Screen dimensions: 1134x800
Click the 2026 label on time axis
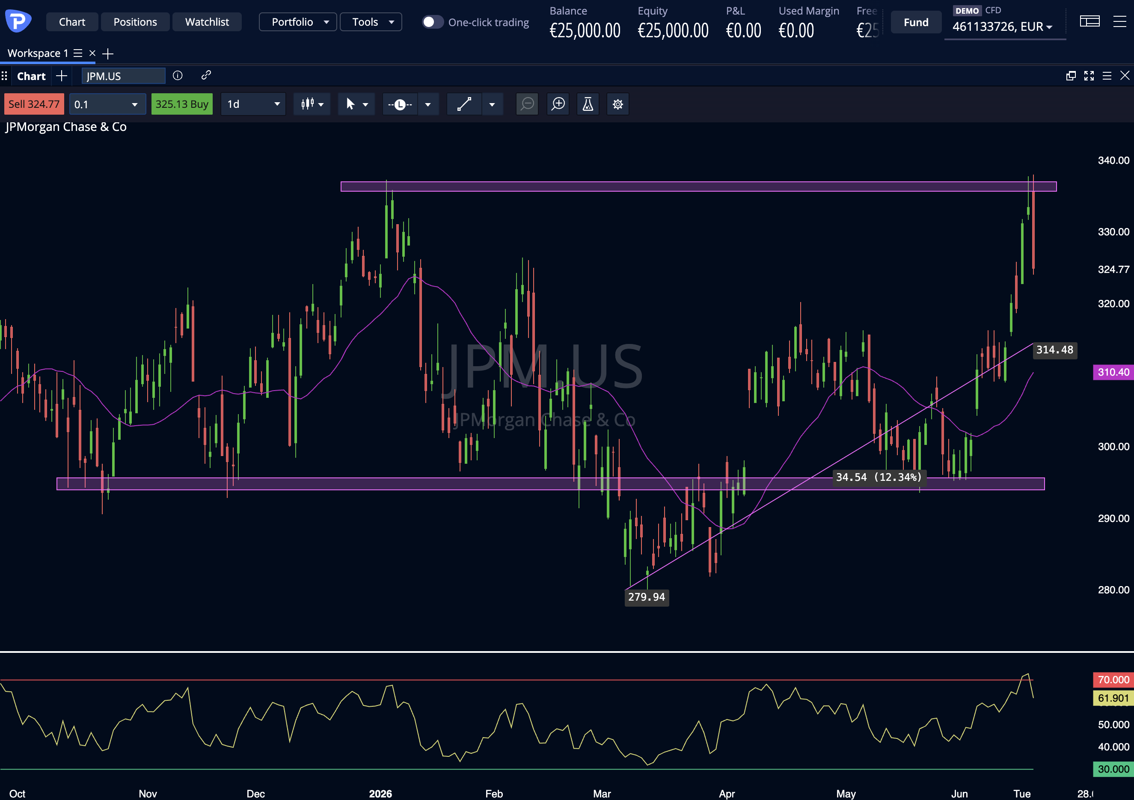click(380, 794)
